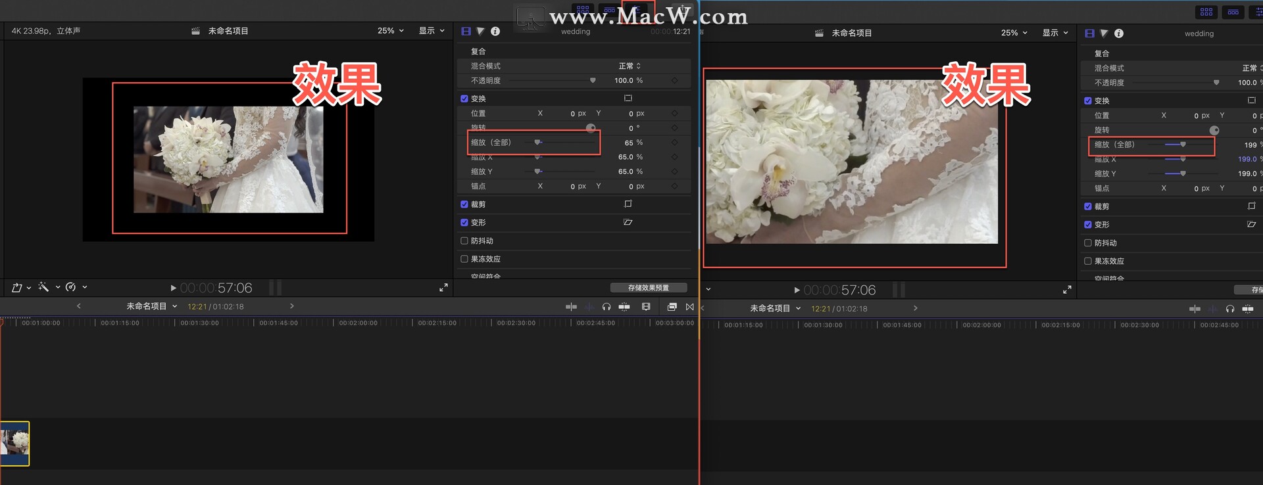Open 显示 dropdown in left viewer
1263x485 pixels.
432,31
